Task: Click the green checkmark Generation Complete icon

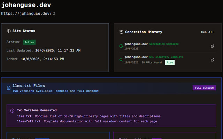Action: coord(121,46)
